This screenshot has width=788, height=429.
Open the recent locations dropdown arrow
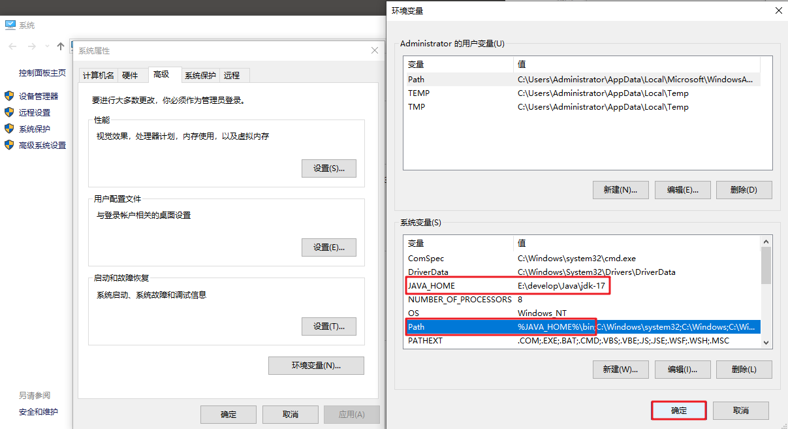(47, 46)
